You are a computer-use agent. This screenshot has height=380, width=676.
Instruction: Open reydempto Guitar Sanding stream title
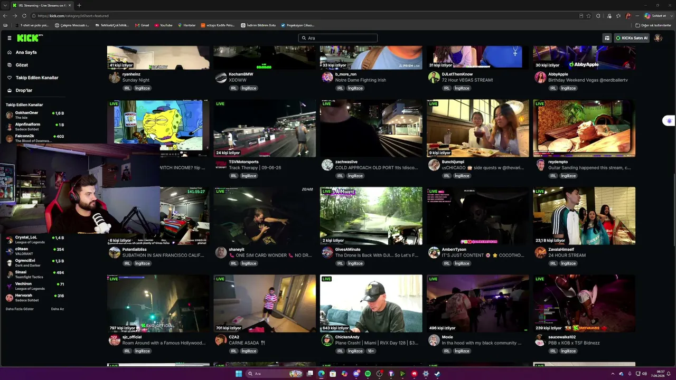click(x=589, y=168)
